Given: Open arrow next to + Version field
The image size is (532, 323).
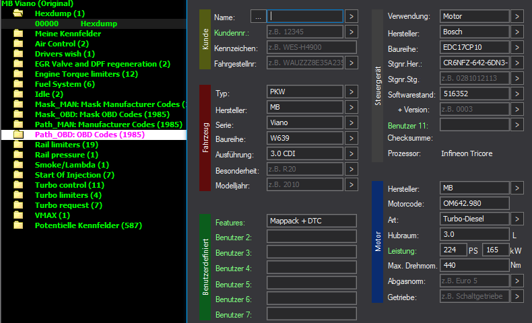Looking at the screenshot, I should tap(517, 109).
